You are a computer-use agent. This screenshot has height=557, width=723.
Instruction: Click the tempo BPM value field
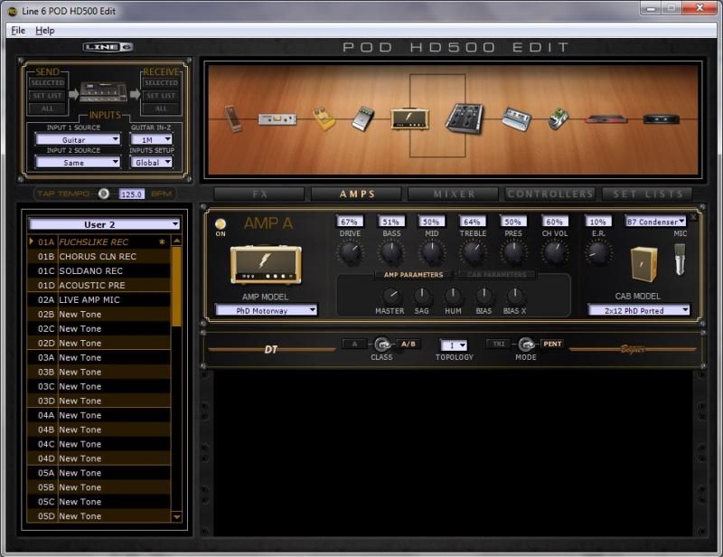[132, 194]
